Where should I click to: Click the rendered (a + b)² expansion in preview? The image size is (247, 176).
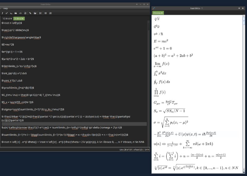point(173,56)
